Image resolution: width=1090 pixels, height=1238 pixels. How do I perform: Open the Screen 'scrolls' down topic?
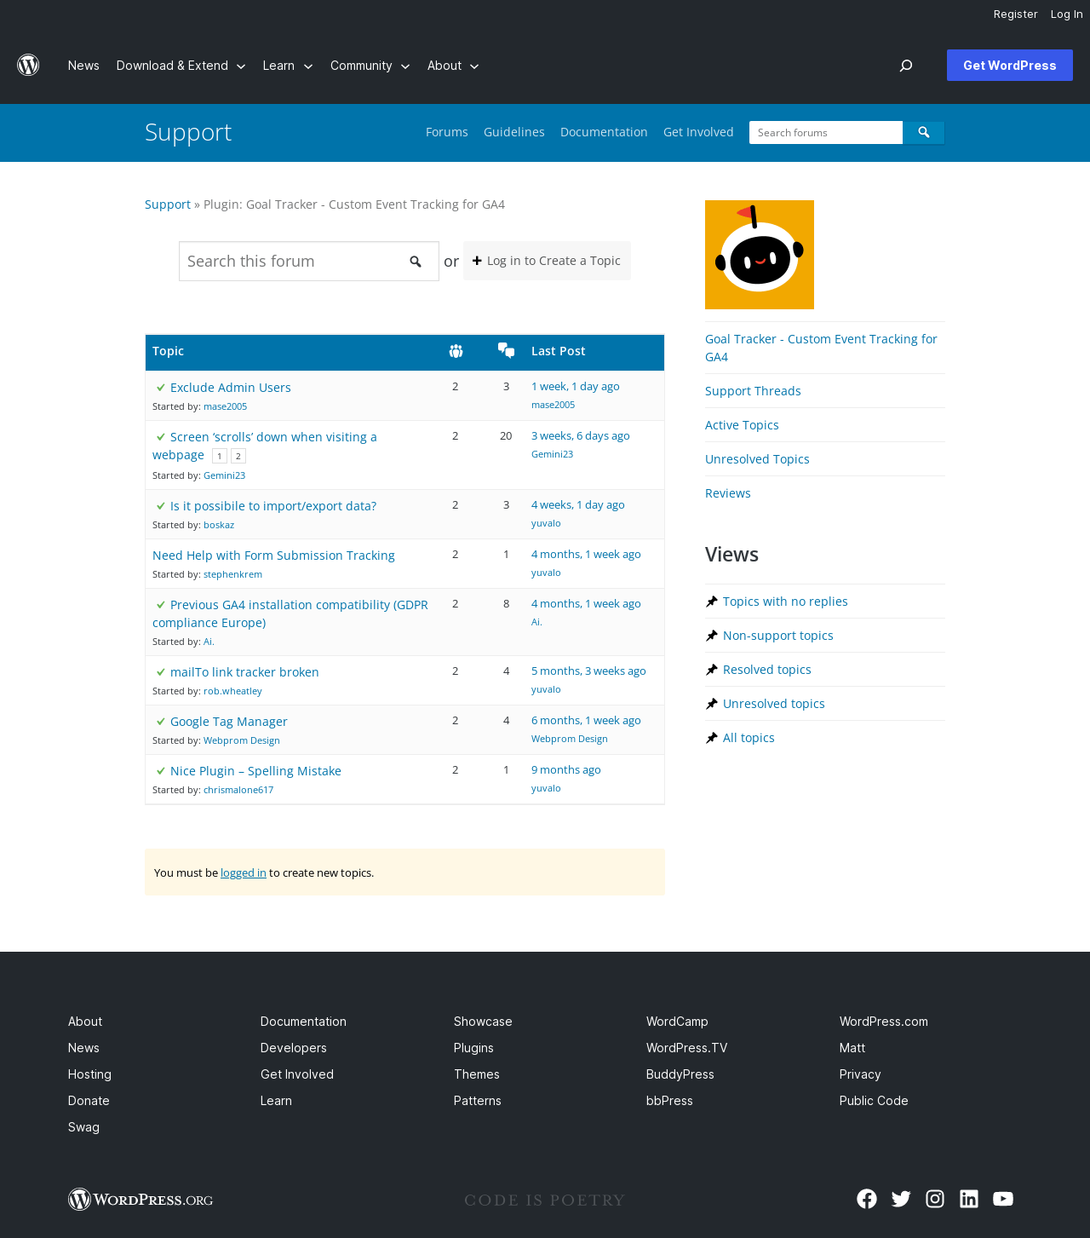tap(265, 446)
